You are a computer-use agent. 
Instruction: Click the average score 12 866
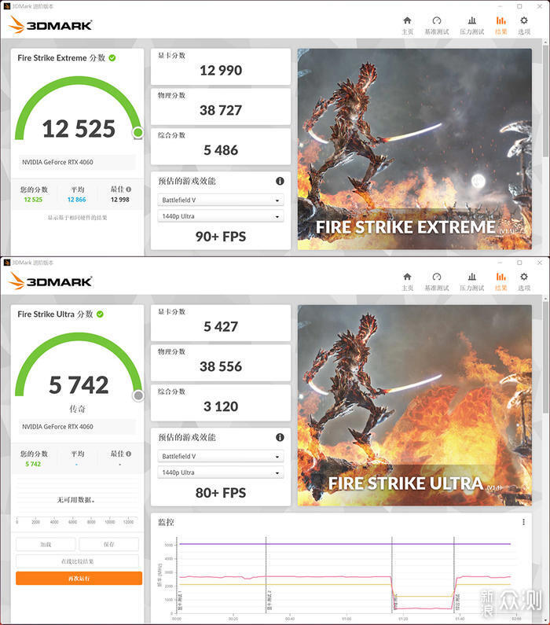[76, 200]
